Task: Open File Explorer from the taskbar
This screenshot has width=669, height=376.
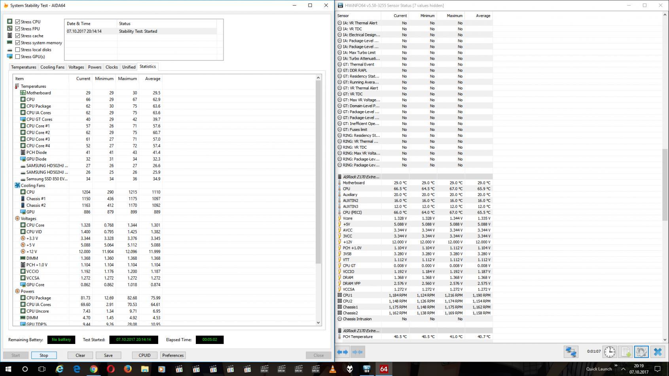Action: pyautogui.click(x=145, y=369)
